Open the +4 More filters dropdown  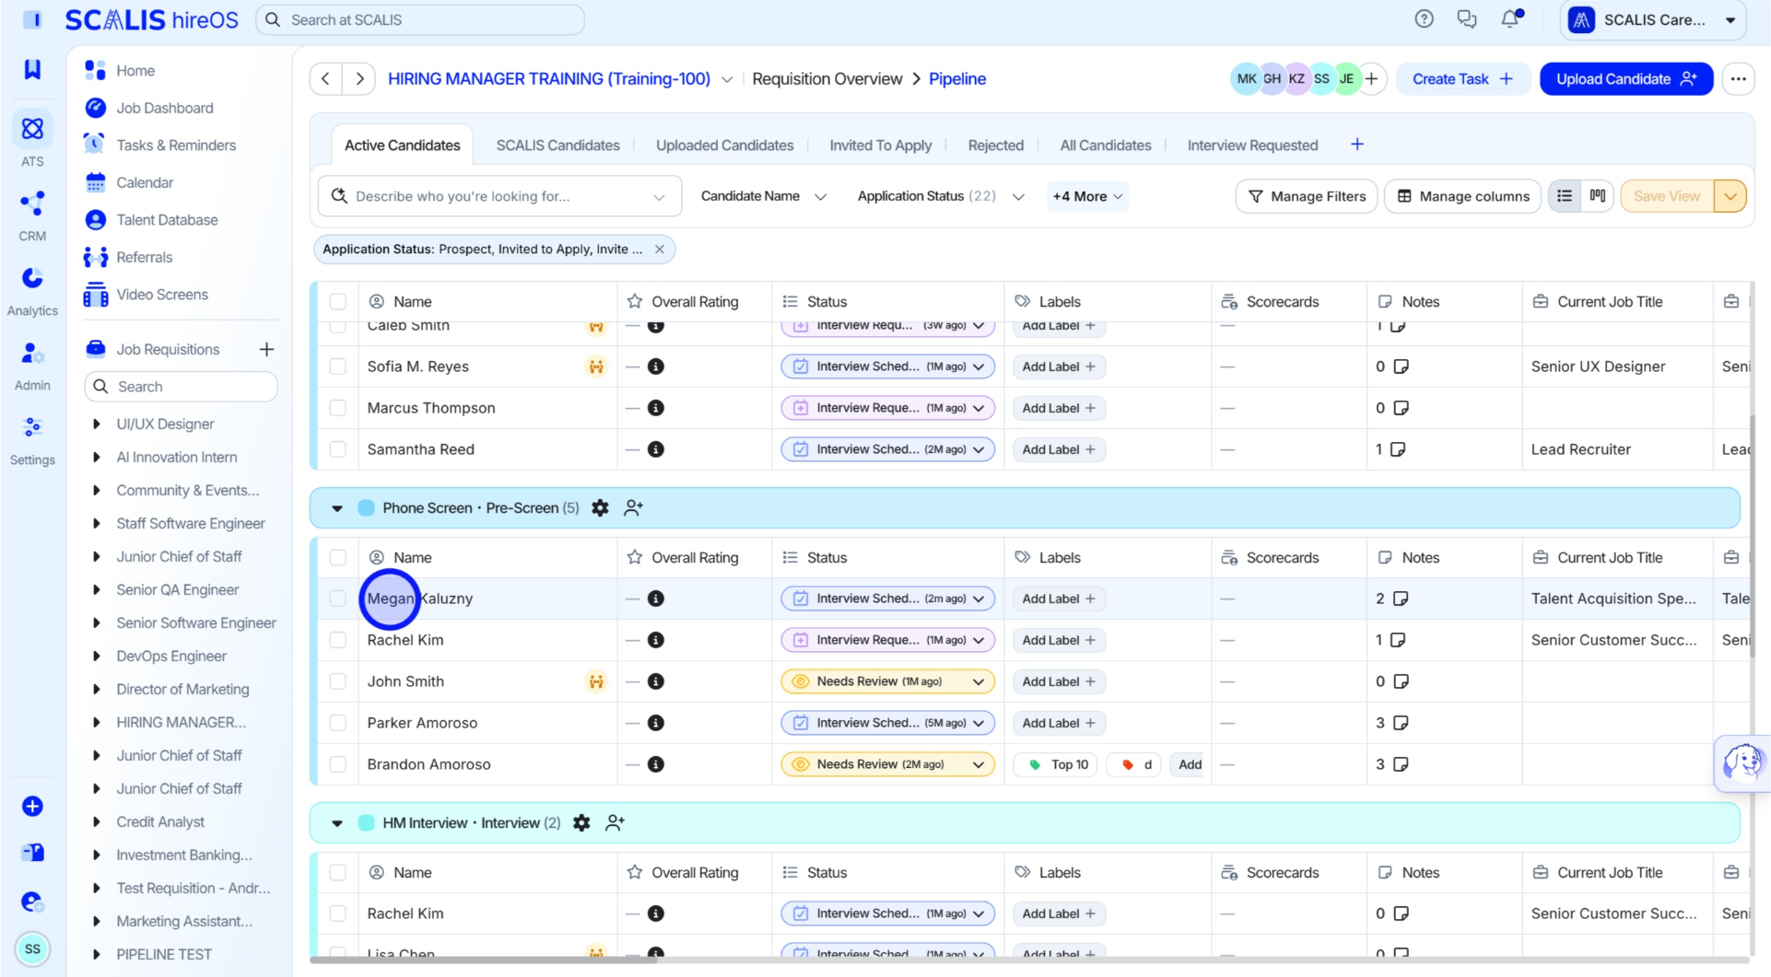tap(1087, 196)
